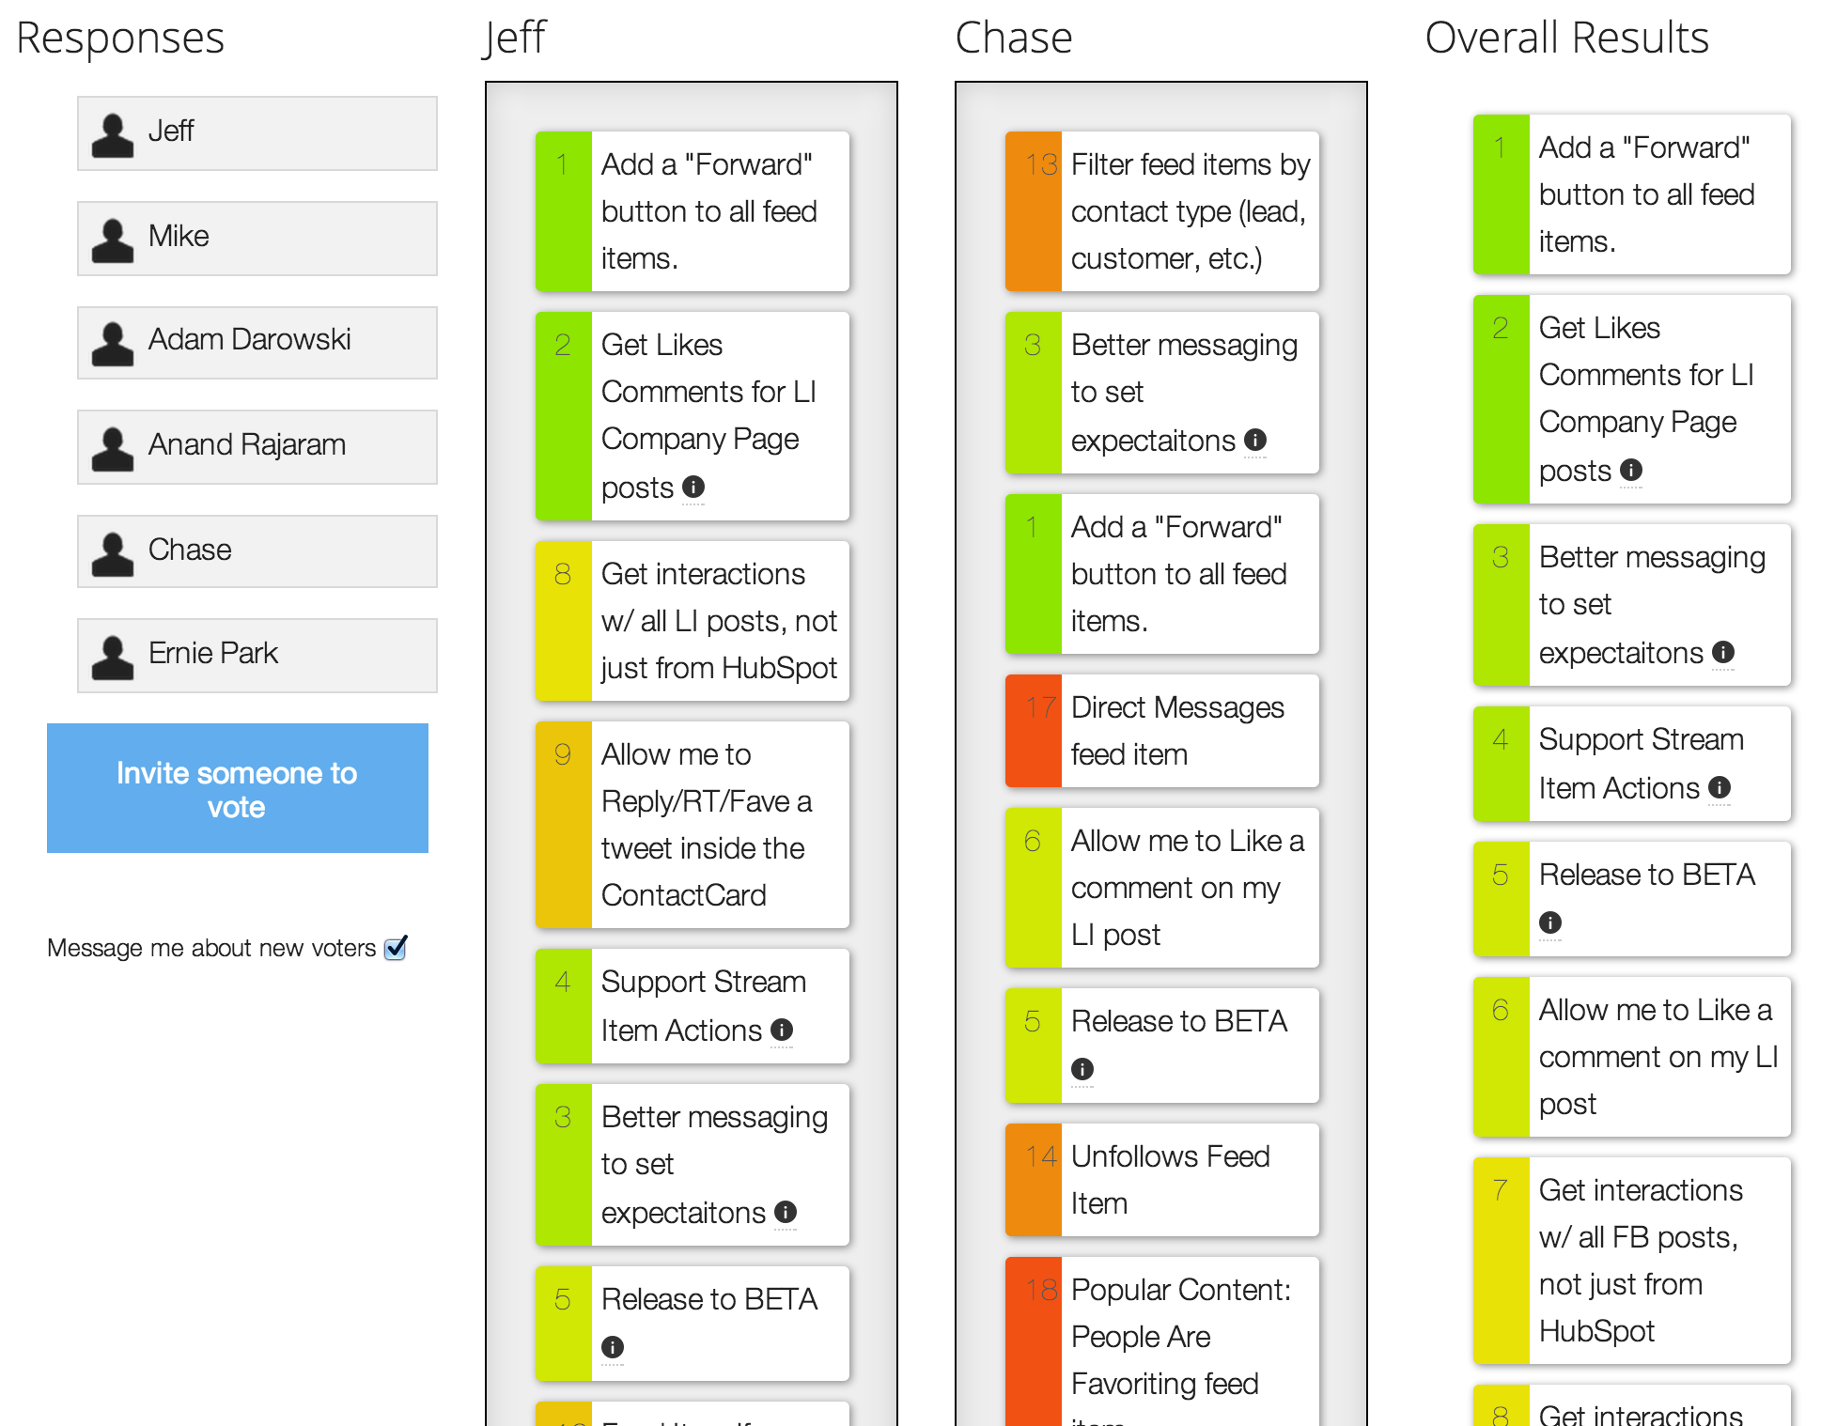Open info icon on Chase's Better messaging card
Image resolution: width=1821 pixels, height=1426 pixels.
pos(1255,440)
